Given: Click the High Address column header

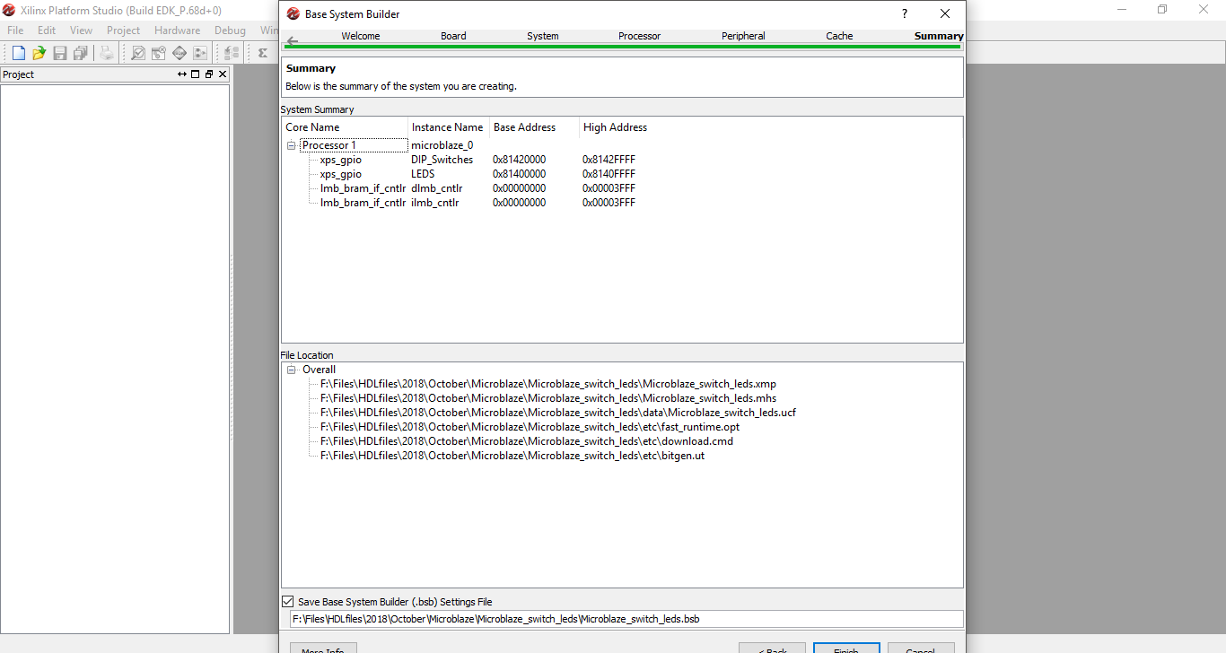Looking at the screenshot, I should pyautogui.click(x=615, y=127).
